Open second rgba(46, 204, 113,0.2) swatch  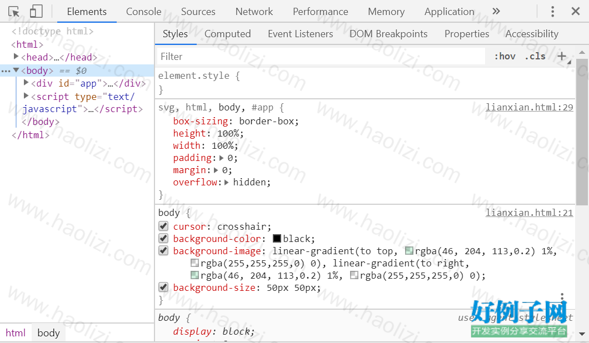point(194,275)
